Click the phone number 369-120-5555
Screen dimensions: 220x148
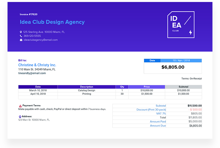tap(32, 36)
